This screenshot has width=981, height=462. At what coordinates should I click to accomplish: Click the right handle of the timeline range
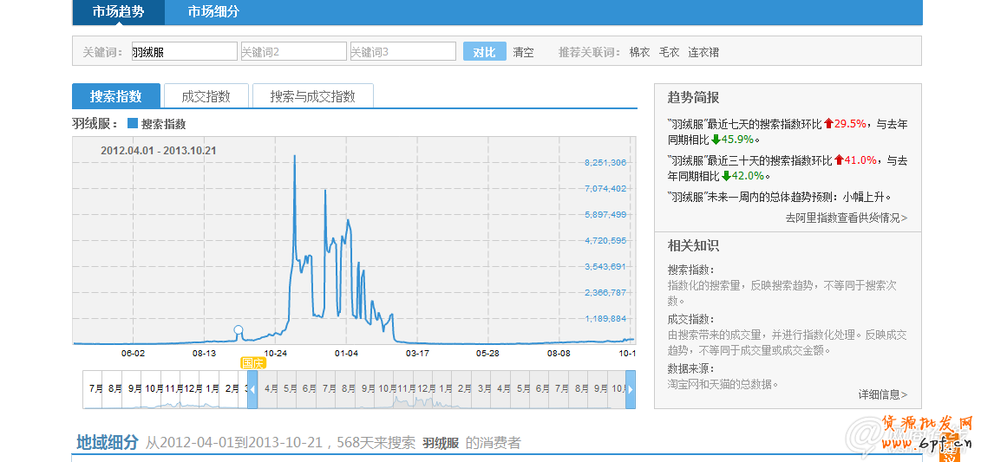[x=631, y=390]
